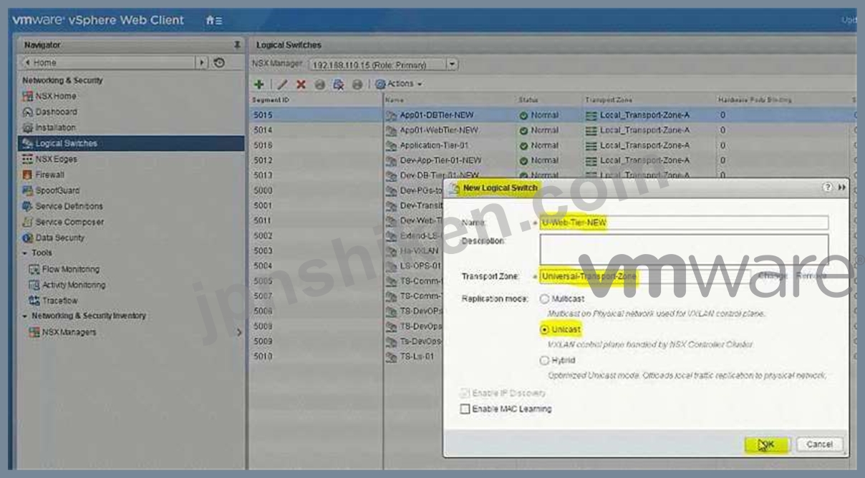
Task: Open SpoofGuard in Navigator
Action: click(57, 190)
